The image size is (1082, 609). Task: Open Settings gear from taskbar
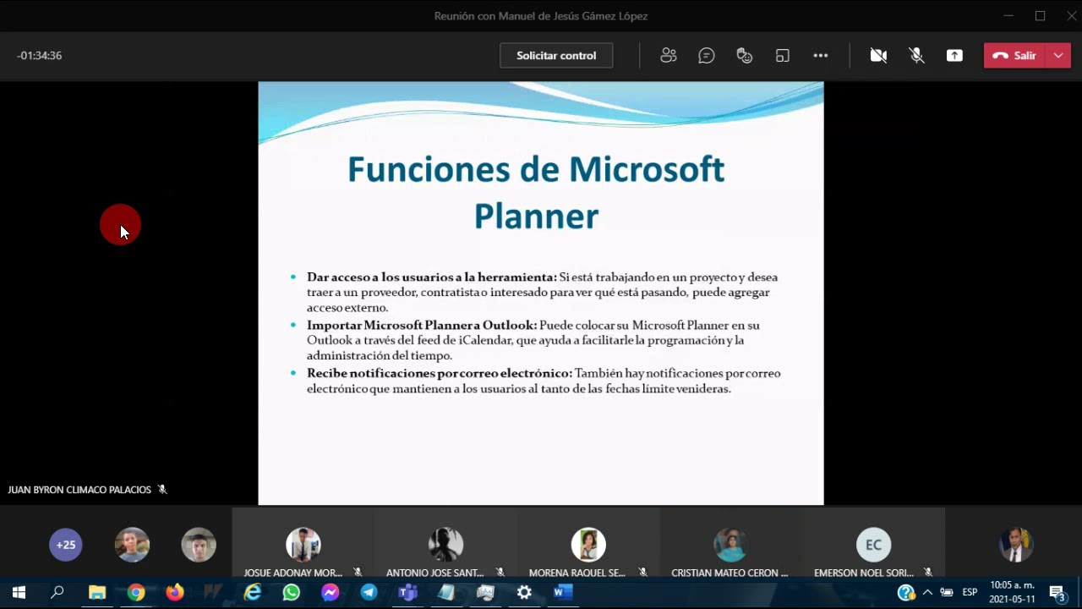524,593
